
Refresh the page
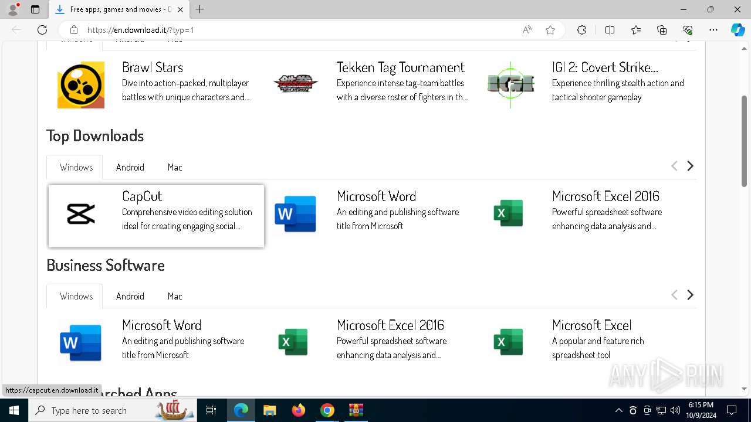(x=42, y=30)
